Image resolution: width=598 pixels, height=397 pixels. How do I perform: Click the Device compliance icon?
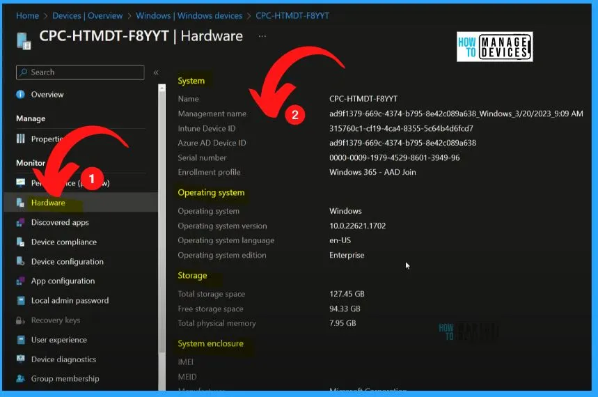[x=21, y=242]
